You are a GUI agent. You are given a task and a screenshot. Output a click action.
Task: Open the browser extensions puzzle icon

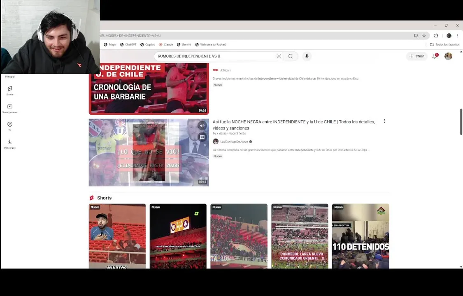click(x=436, y=35)
